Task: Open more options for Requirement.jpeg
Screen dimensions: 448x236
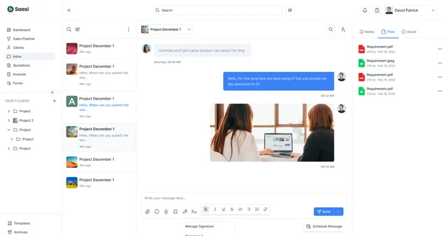Action: [440, 63]
